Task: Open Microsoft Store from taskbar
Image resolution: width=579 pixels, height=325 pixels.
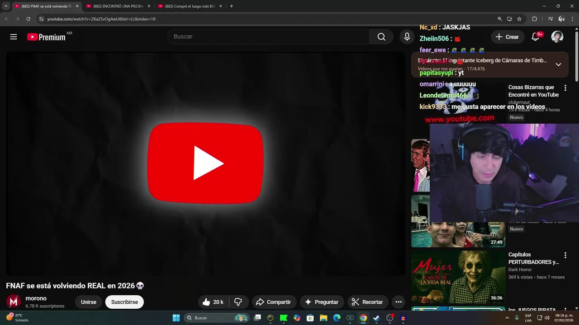Action: 310,318
